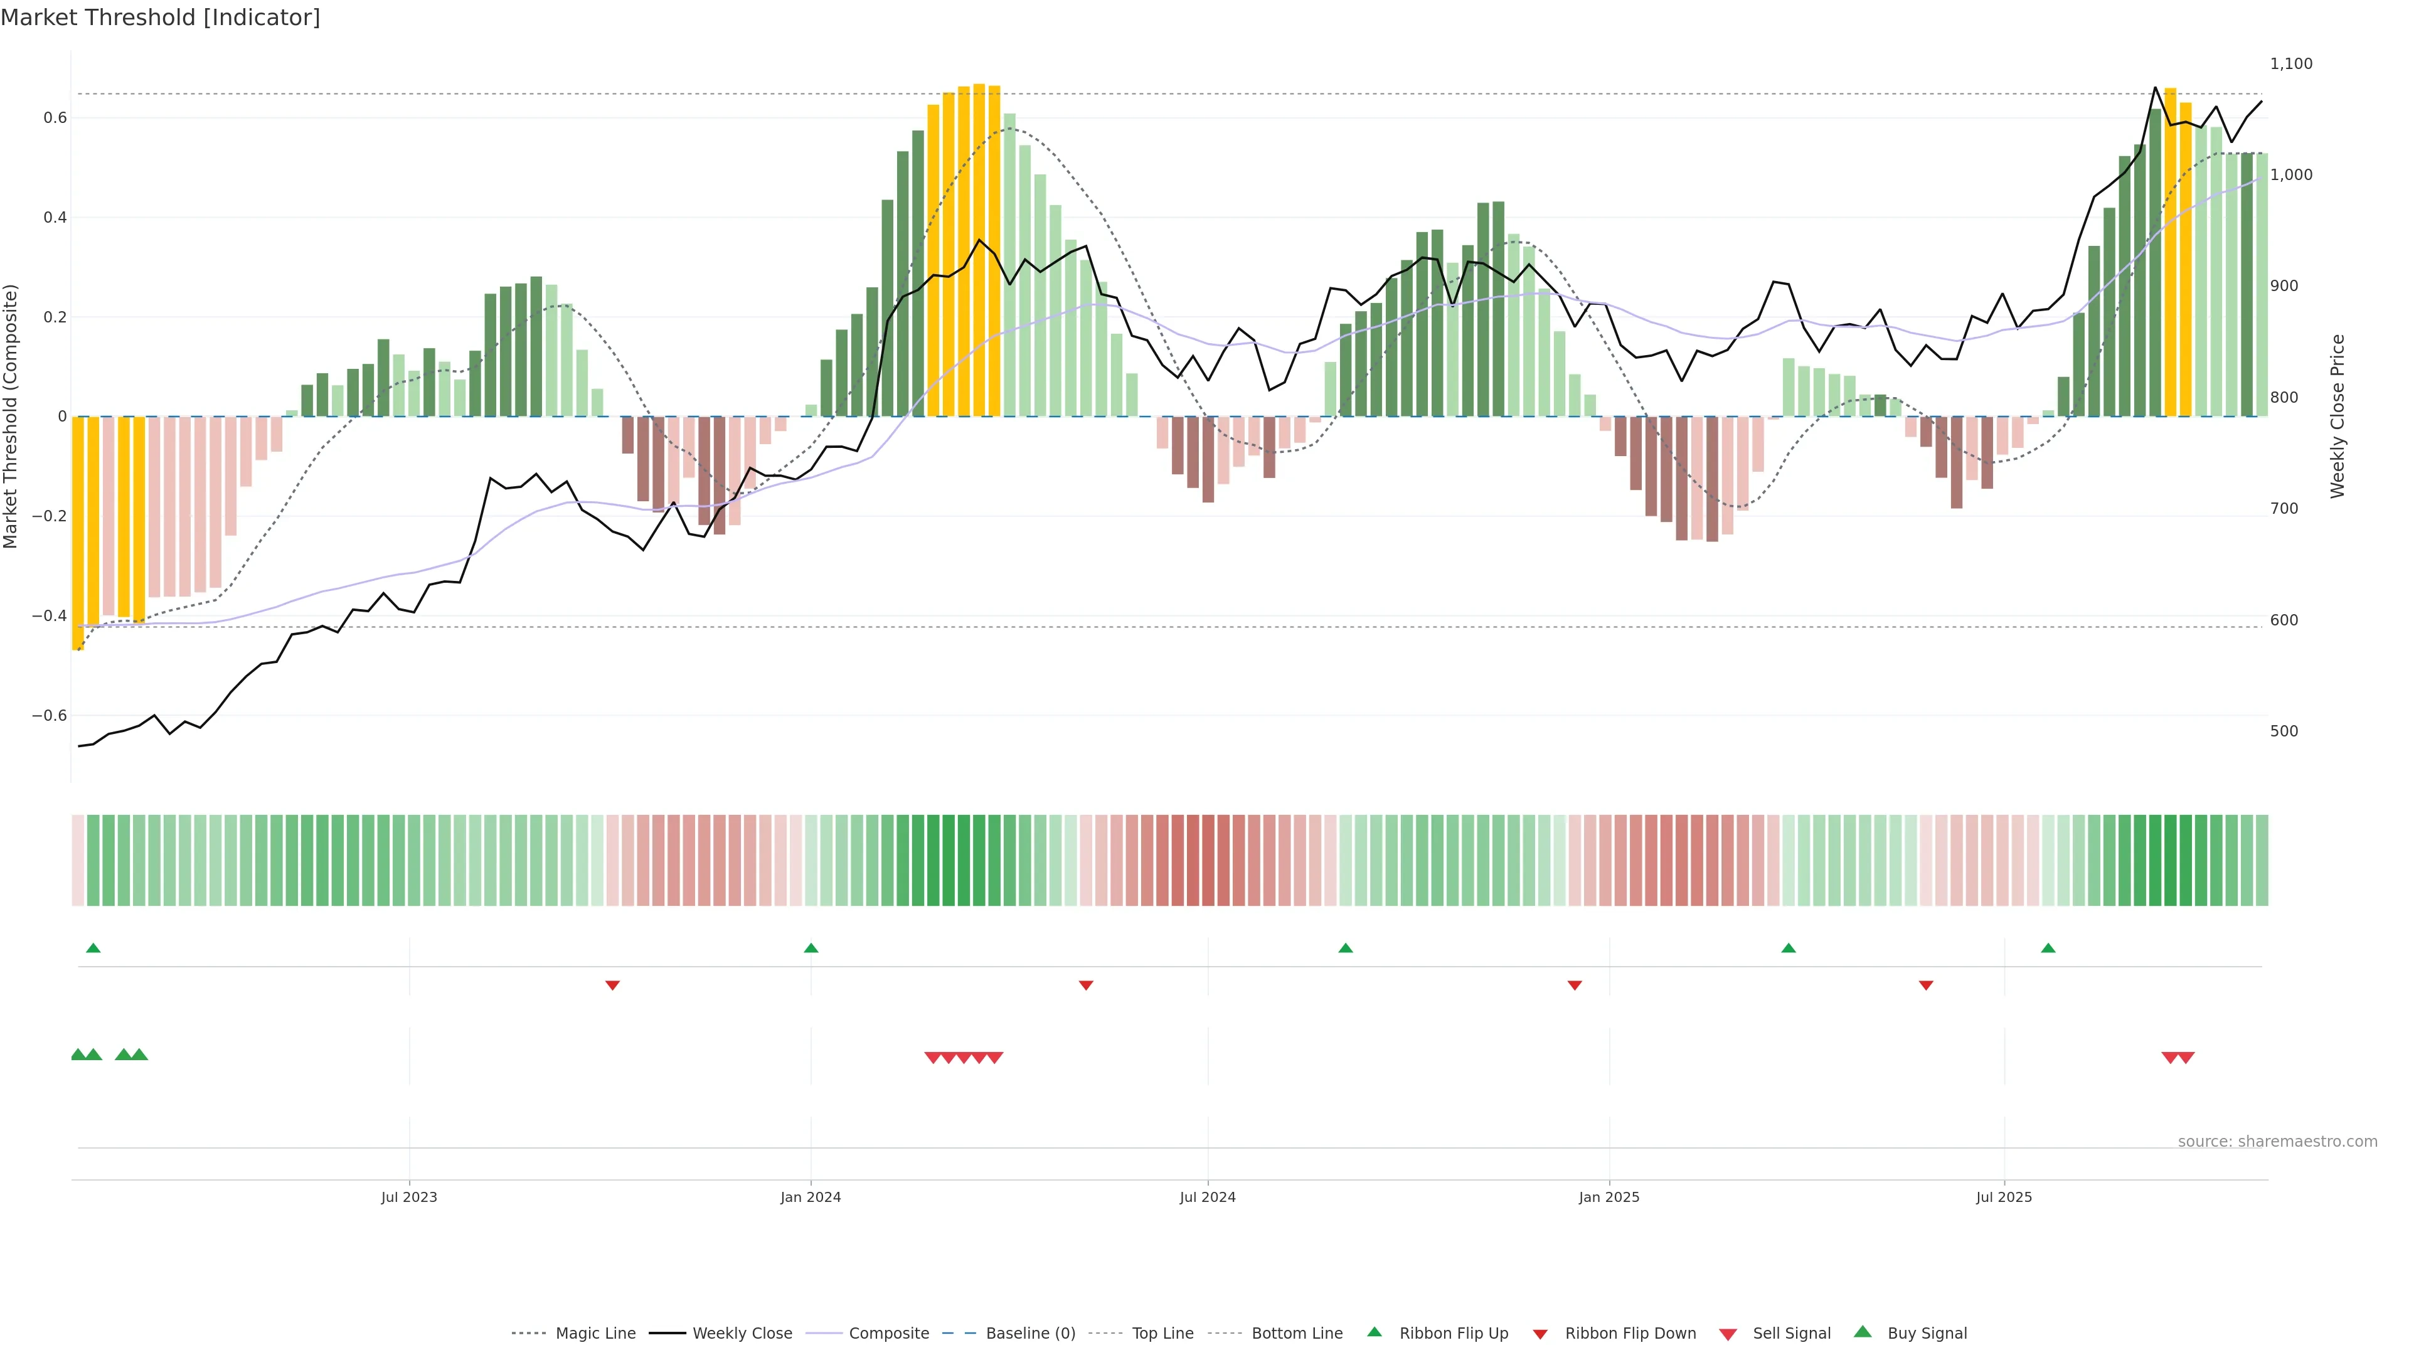Toggle the Top Line legend entry
2409x1355 pixels.
coord(1162,1334)
